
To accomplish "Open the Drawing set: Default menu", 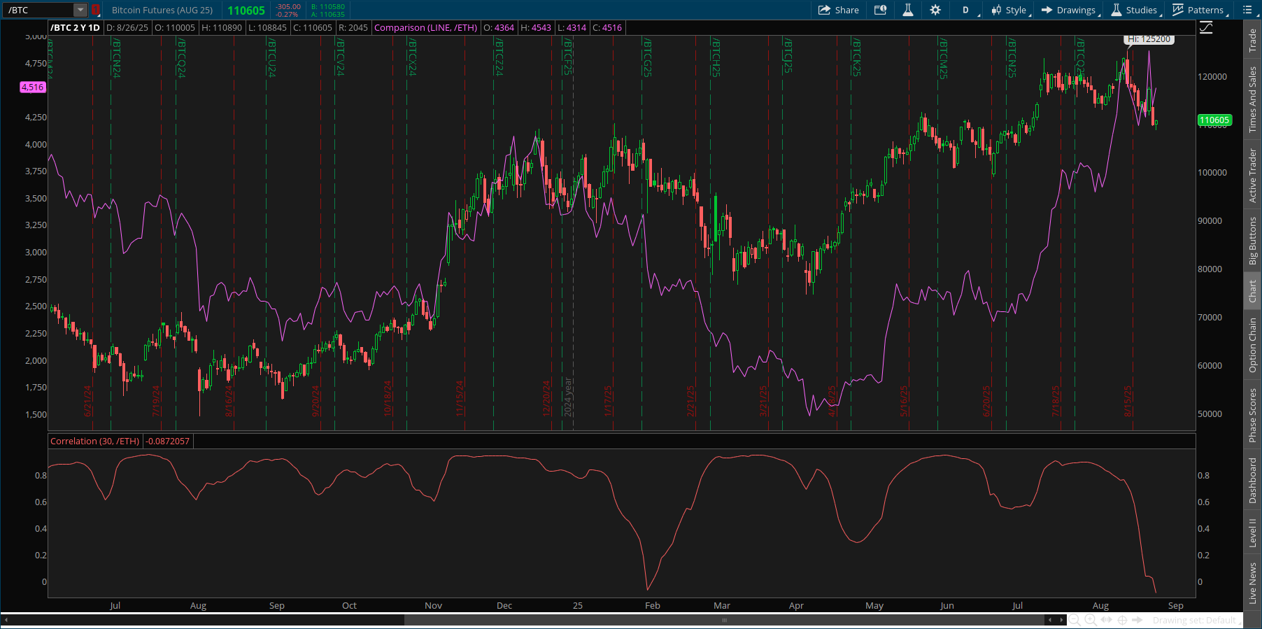I will [1196, 620].
